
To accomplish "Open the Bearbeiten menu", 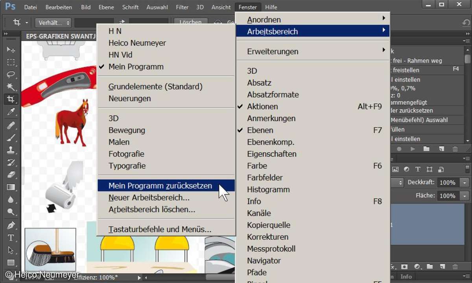I will (x=59, y=7).
